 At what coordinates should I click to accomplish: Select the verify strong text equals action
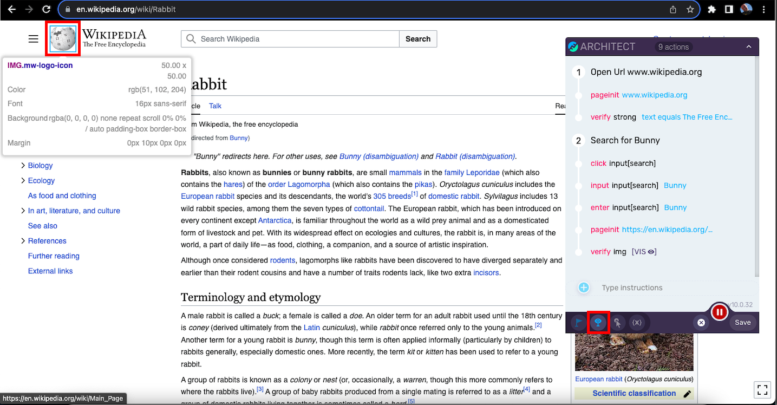pos(661,117)
